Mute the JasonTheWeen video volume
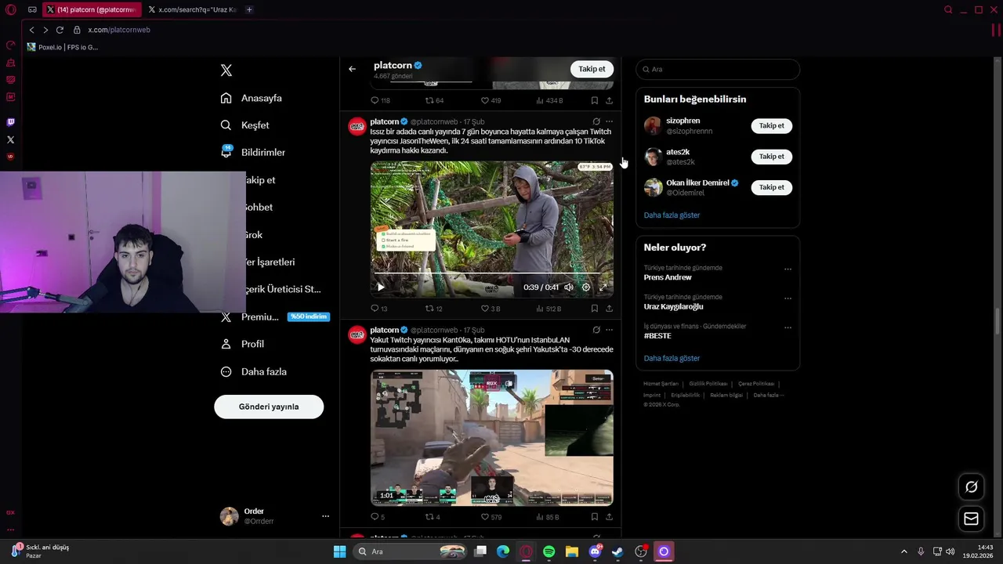Viewport: 1003px width, 564px height. point(569,287)
